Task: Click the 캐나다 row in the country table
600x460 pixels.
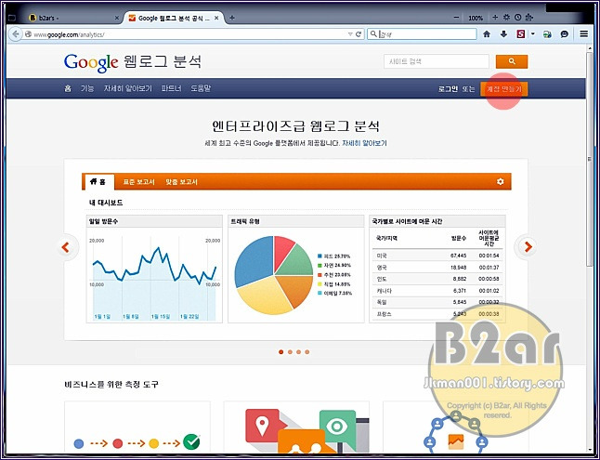Action: coord(437,291)
